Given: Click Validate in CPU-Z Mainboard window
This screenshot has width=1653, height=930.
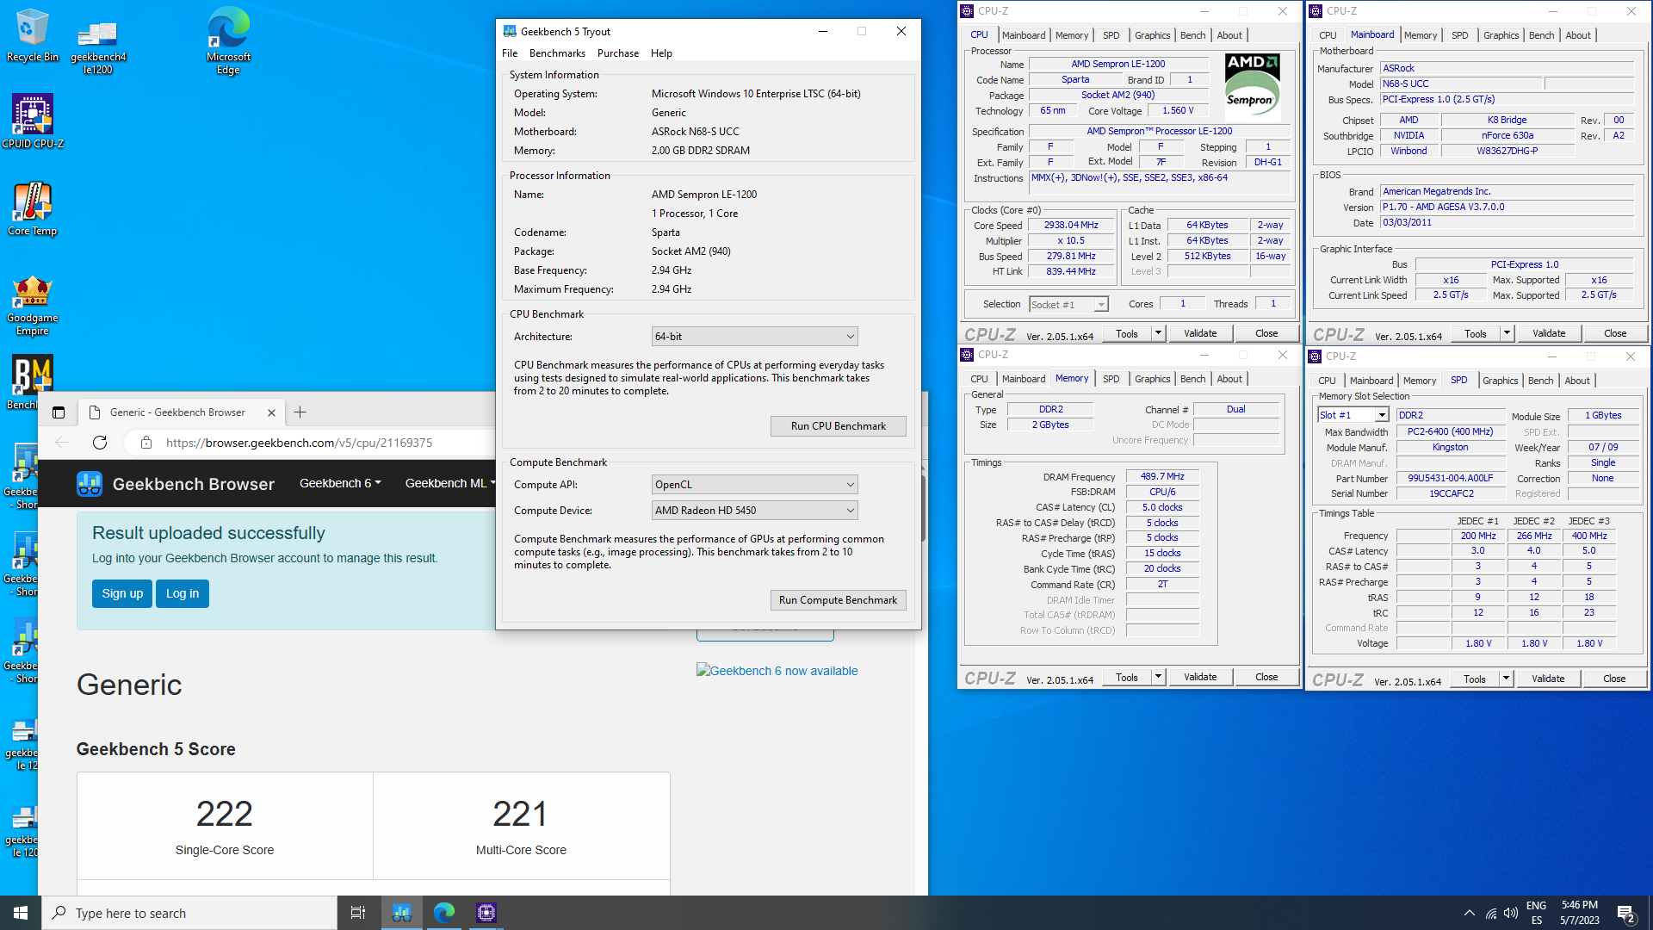Looking at the screenshot, I should (1549, 333).
